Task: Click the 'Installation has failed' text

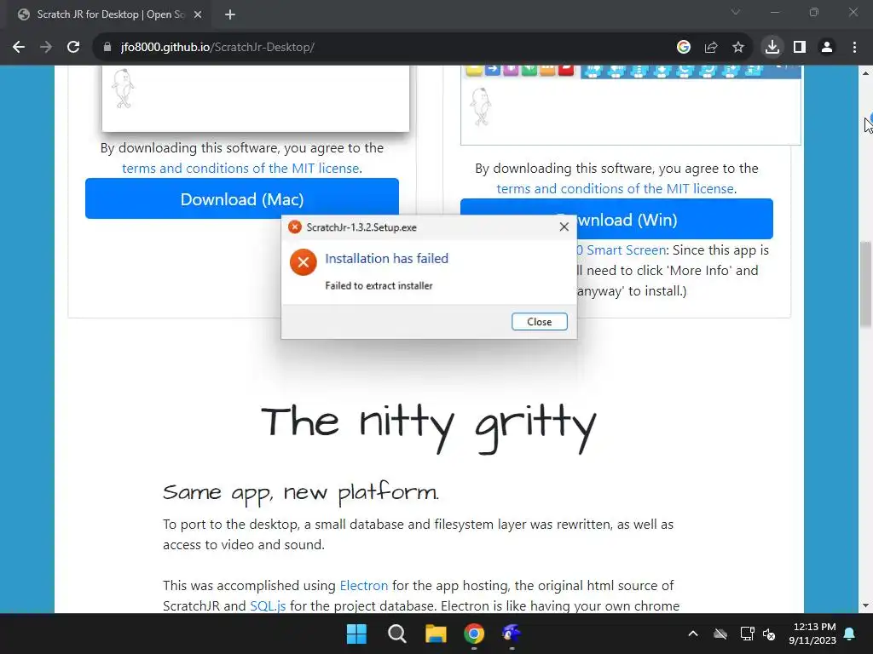Action: (x=386, y=259)
